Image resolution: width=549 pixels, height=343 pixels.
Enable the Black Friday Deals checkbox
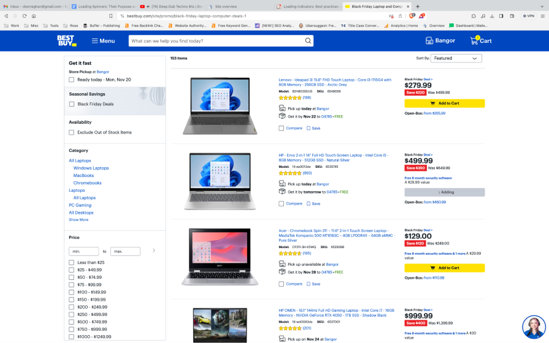click(x=72, y=104)
